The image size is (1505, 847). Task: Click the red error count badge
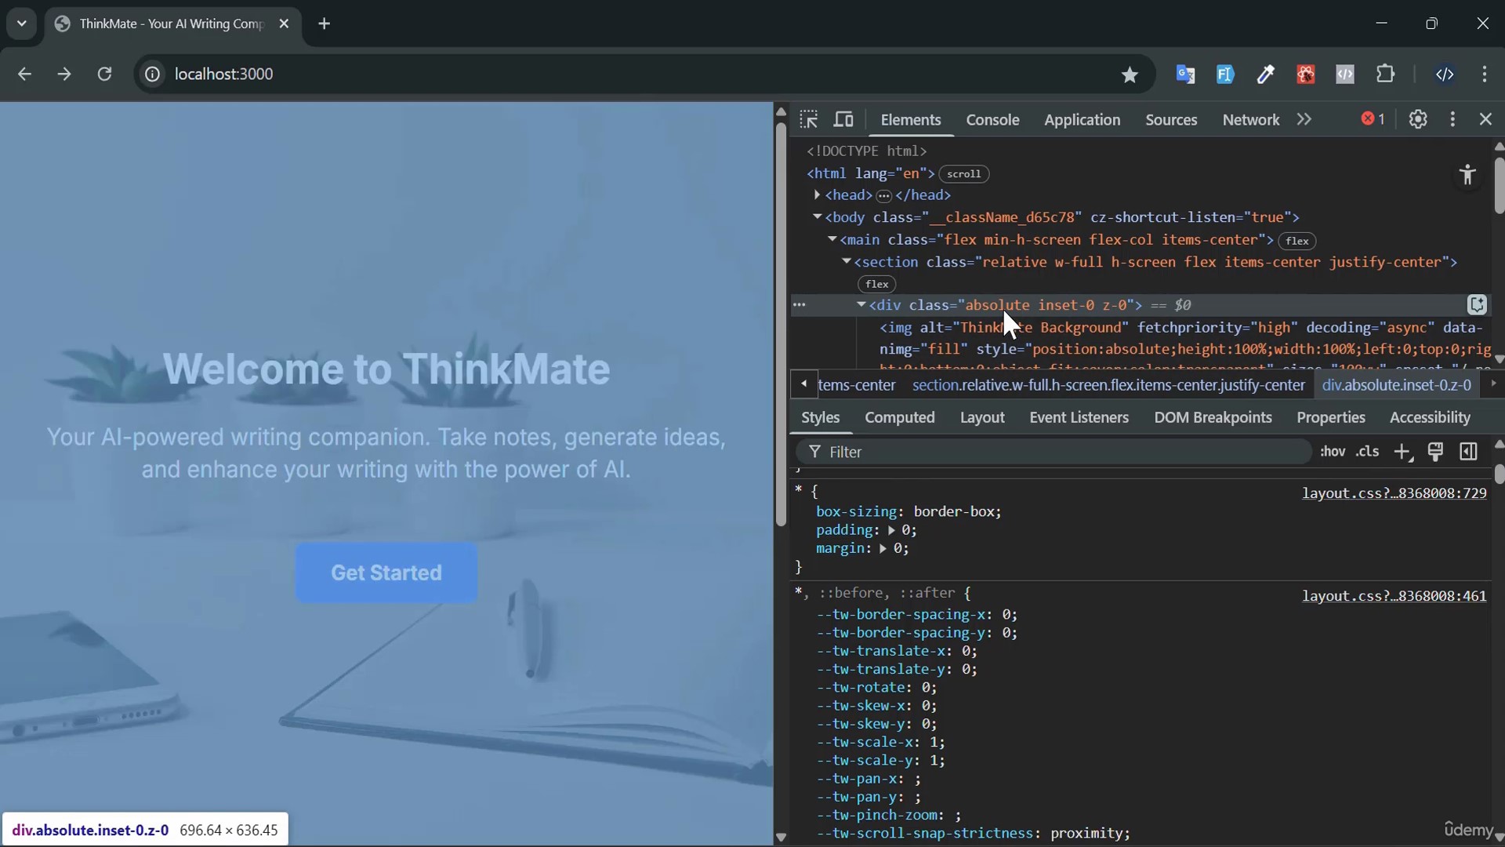[x=1373, y=119]
